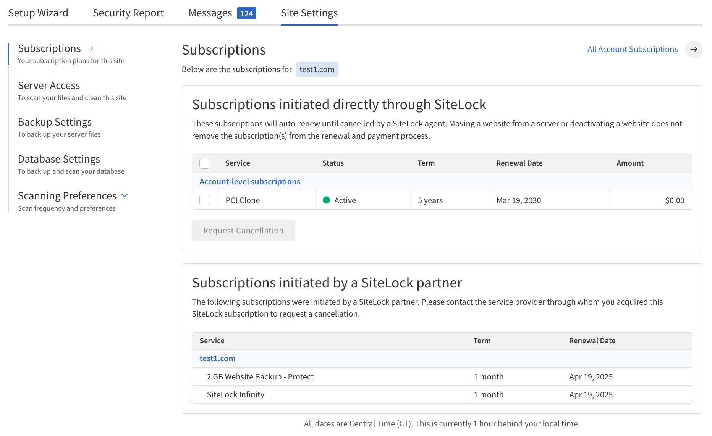Image resolution: width=712 pixels, height=436 pixels.
Task: Click the Renewal Date header in SiteLock table
Action: pyautogui.click(x=519, y=163)
